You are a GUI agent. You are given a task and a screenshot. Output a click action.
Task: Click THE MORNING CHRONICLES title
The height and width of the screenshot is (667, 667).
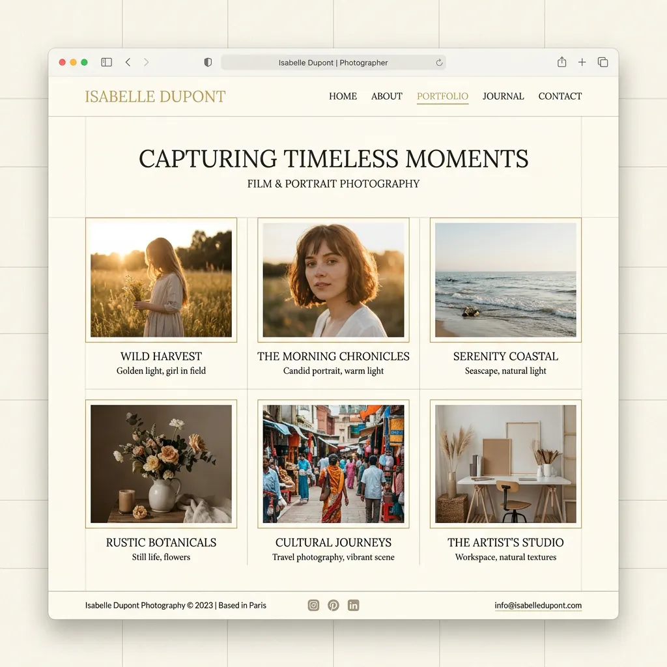click(333, 356)
